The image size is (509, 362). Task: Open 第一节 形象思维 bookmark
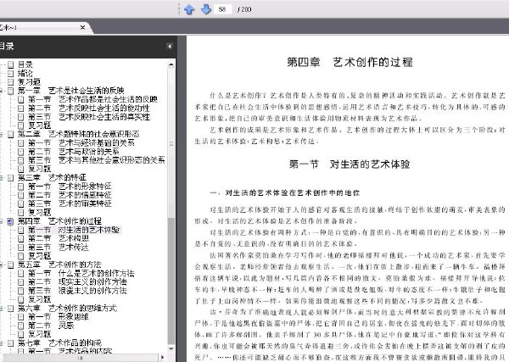coord(58,317)
